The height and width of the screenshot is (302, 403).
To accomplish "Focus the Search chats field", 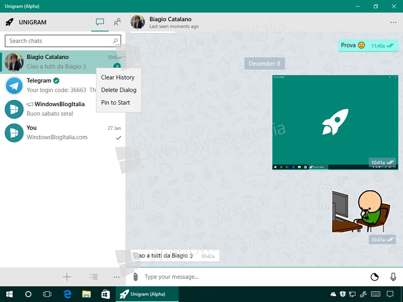I will click(63, 41).
